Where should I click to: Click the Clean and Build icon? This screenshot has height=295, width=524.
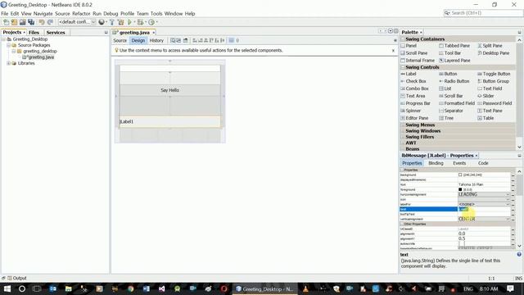coord(120,22)
